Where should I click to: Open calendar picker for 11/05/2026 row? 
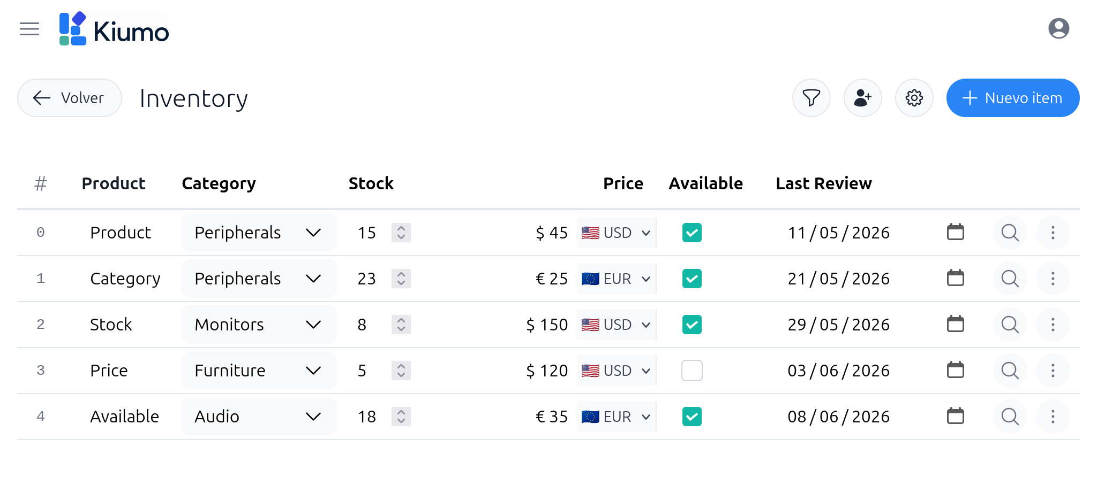[955, 232]
